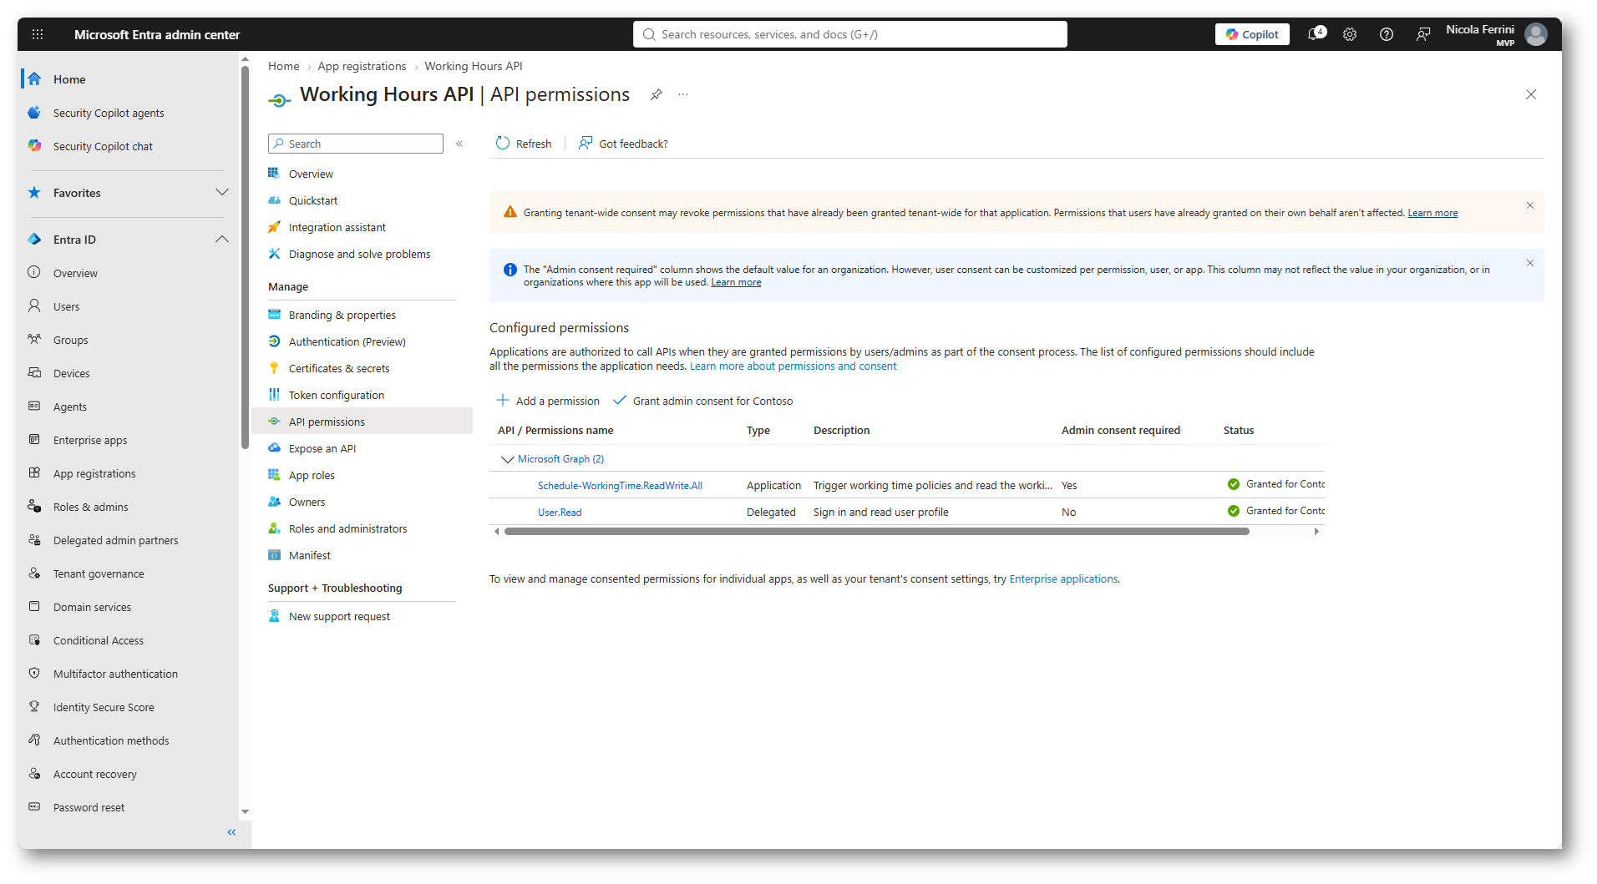1597x884 pixels.
Task: Focus the global search resources box
Action: pos(850,34)
